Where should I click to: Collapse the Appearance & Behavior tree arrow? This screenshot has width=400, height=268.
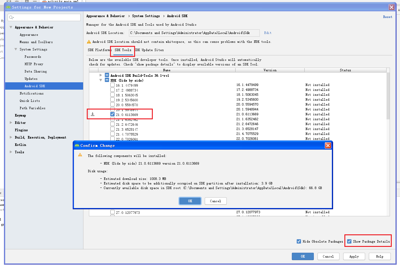pyautogui.click(x=11, y=27)
